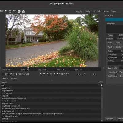123x123 pixels.
Task: Open recent project test choppy.mlt
Action: (x=51, y=111)
